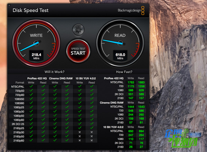
Task: Click the ProRes 422 HQ NTSC/PAL write value 1763
Action: pos(131,82)
